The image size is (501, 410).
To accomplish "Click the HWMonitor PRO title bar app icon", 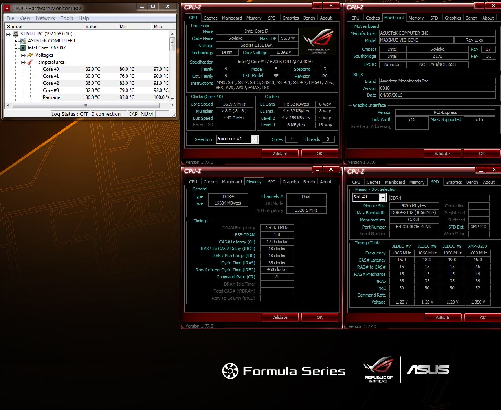I will point(7,8).
